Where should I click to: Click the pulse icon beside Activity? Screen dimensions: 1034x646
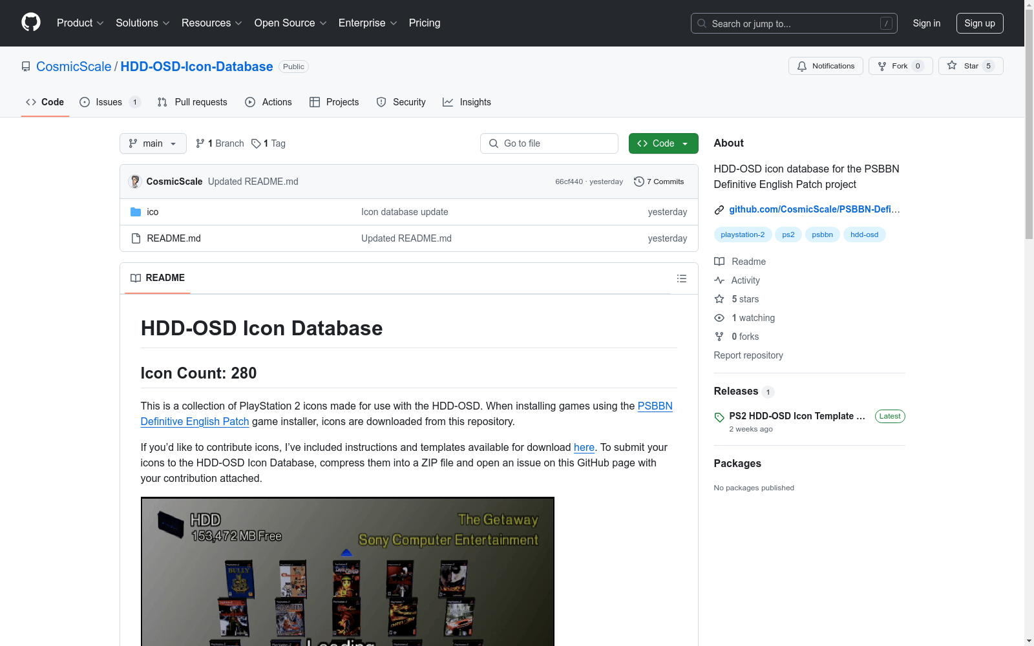point(719,280)
